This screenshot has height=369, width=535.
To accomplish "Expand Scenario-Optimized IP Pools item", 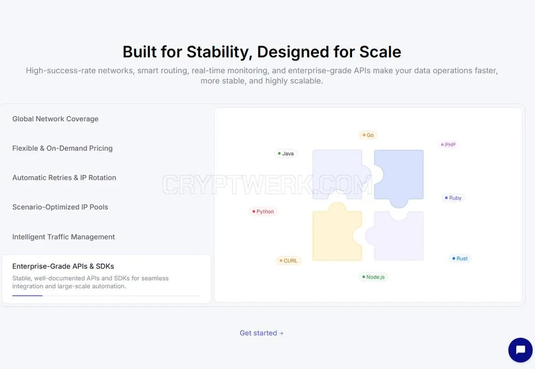I will 60,207.
